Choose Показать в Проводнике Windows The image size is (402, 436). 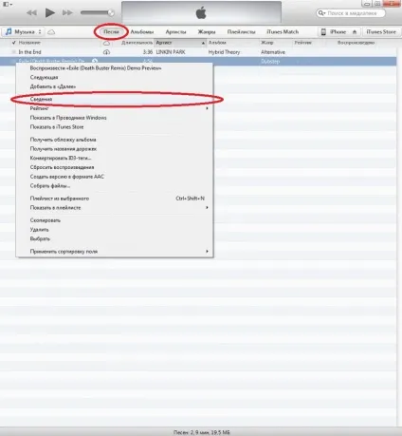pyautogui.click(x=115, y=118)
